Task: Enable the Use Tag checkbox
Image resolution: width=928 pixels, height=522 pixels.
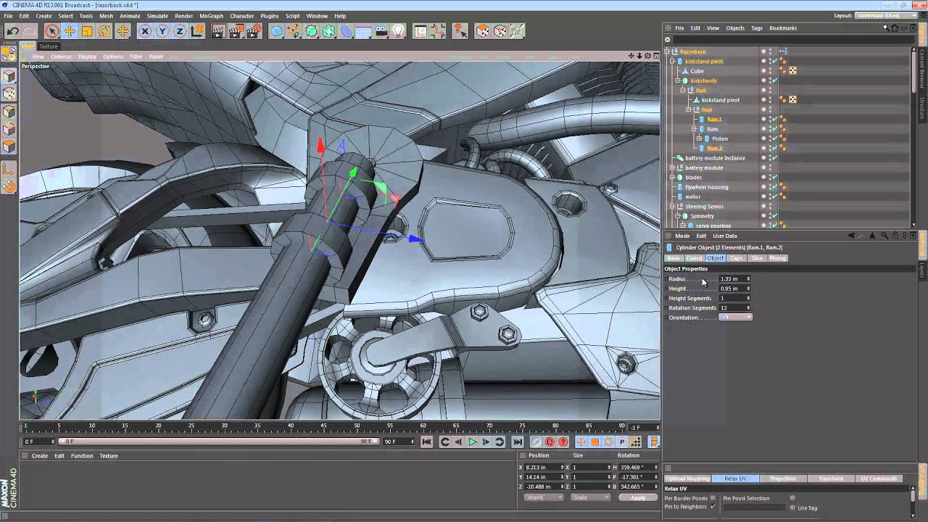Action: point(792,507)
